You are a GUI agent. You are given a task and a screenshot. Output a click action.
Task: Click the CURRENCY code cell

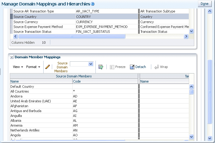tap(107, 22)
